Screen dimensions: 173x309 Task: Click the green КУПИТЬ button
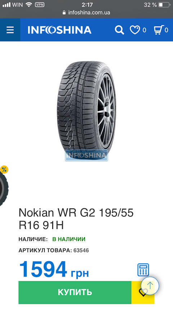click(x=75, y=293)
